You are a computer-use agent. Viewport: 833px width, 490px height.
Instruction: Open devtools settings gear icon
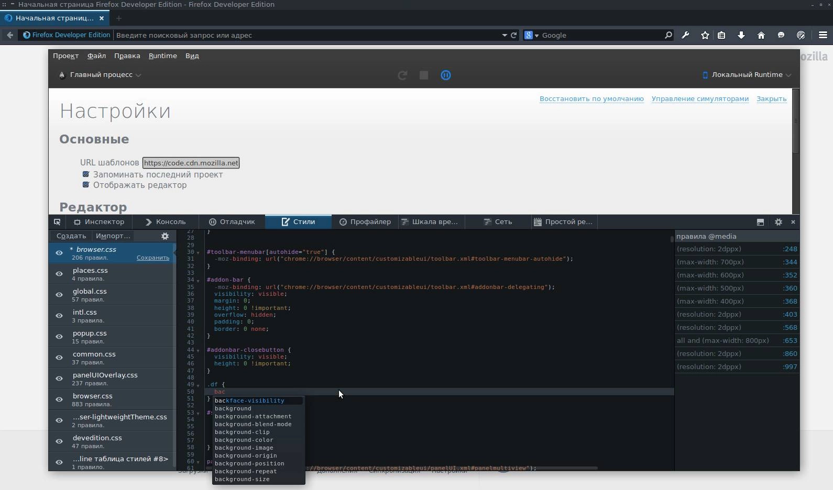[779, 222]
